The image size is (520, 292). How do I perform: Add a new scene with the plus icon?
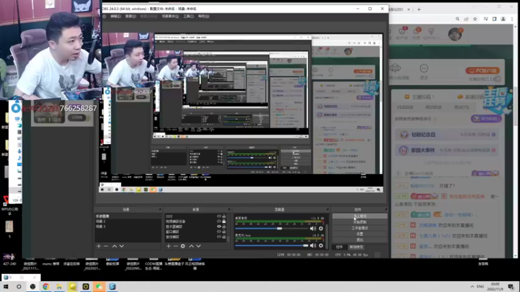click(99, 246)
